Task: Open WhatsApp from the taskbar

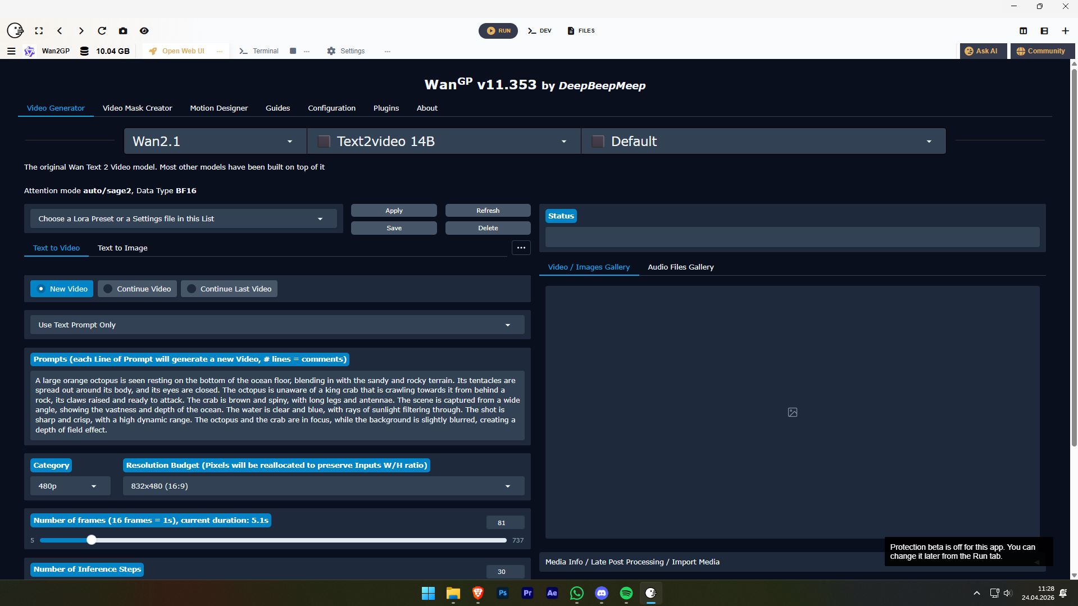Action: point(577,593)
